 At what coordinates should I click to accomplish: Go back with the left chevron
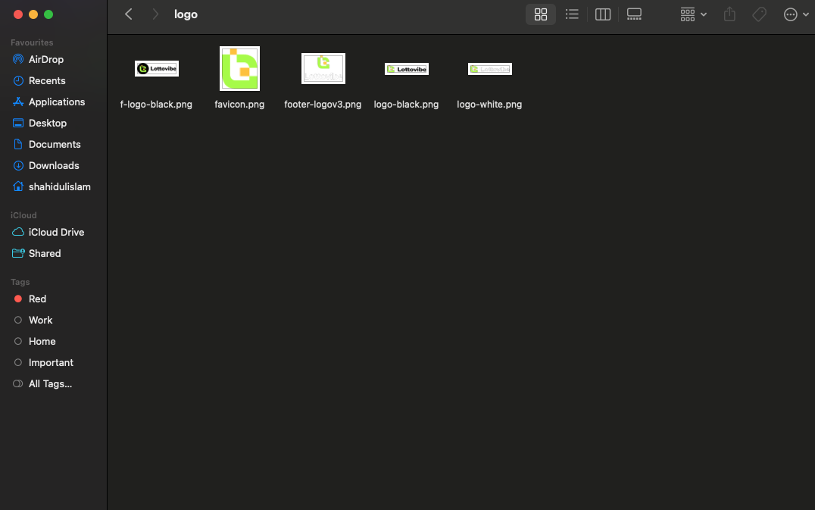pyautogui.click(x=128, y=14)
